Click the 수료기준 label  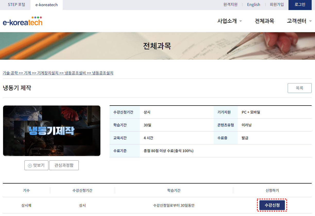(120, 151)
